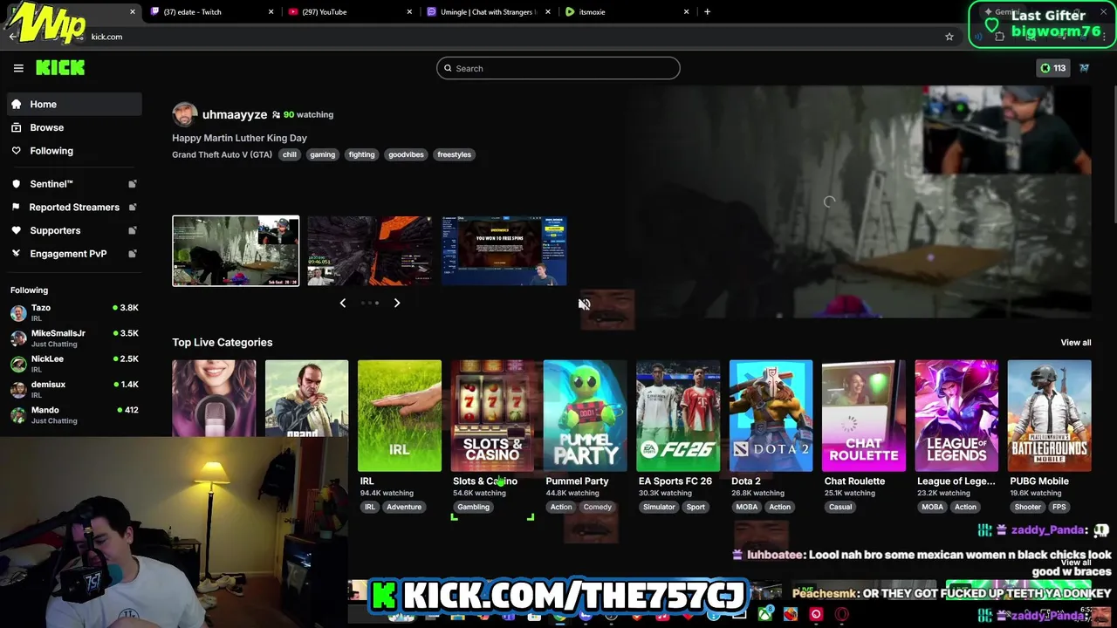1117x628 pixels.
Task: Click the Adventure tag under IRL
Action: 404,507
